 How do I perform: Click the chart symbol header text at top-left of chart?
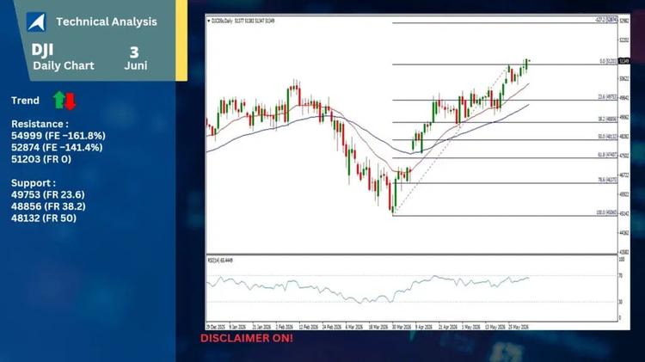pyautogui.click(x=243, y=21)
